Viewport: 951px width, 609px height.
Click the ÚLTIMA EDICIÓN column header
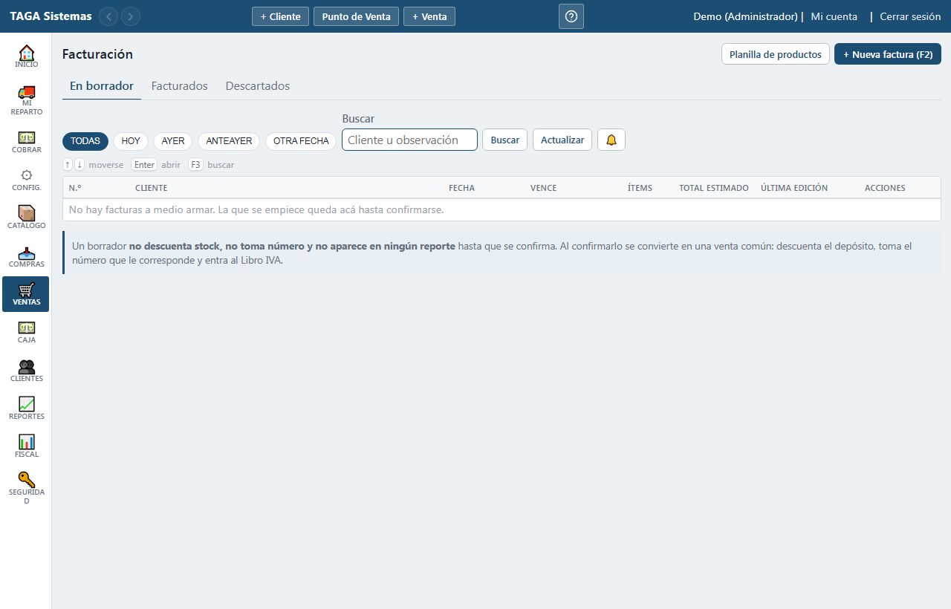tap(794, 188)
